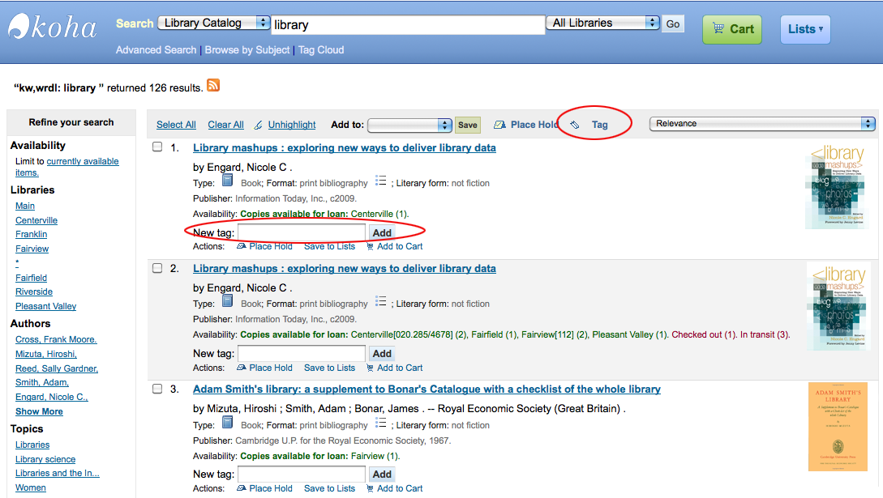
Task: Filter by Pleasant Valley library
Action: pos(45,306)
